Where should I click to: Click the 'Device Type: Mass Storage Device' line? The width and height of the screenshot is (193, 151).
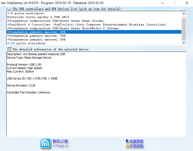[x=29, y=58]
